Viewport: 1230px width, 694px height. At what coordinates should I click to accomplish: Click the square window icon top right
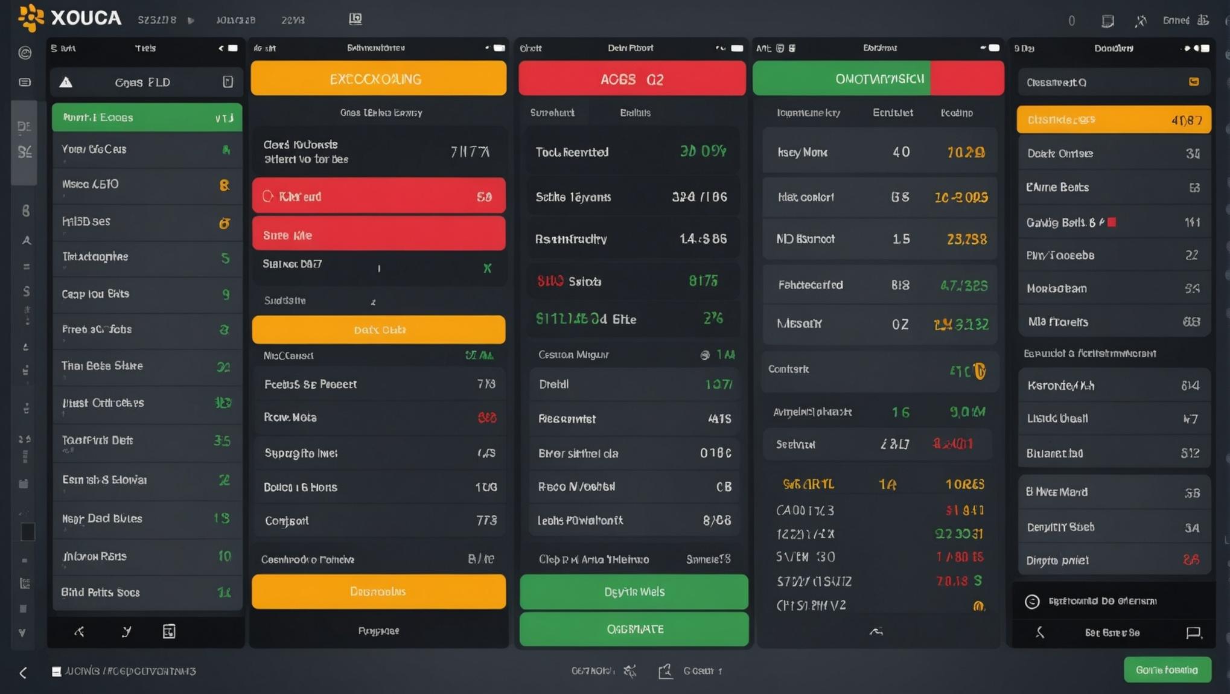[x=1107, y=21]
